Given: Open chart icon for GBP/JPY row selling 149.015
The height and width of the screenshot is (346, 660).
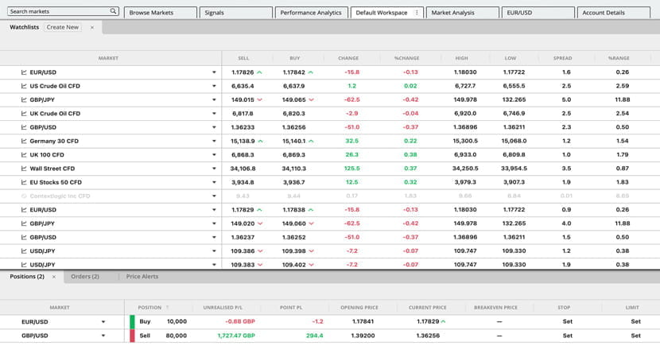Looking at the screenshot, I should pyautogui.click(x=24, y=99).
